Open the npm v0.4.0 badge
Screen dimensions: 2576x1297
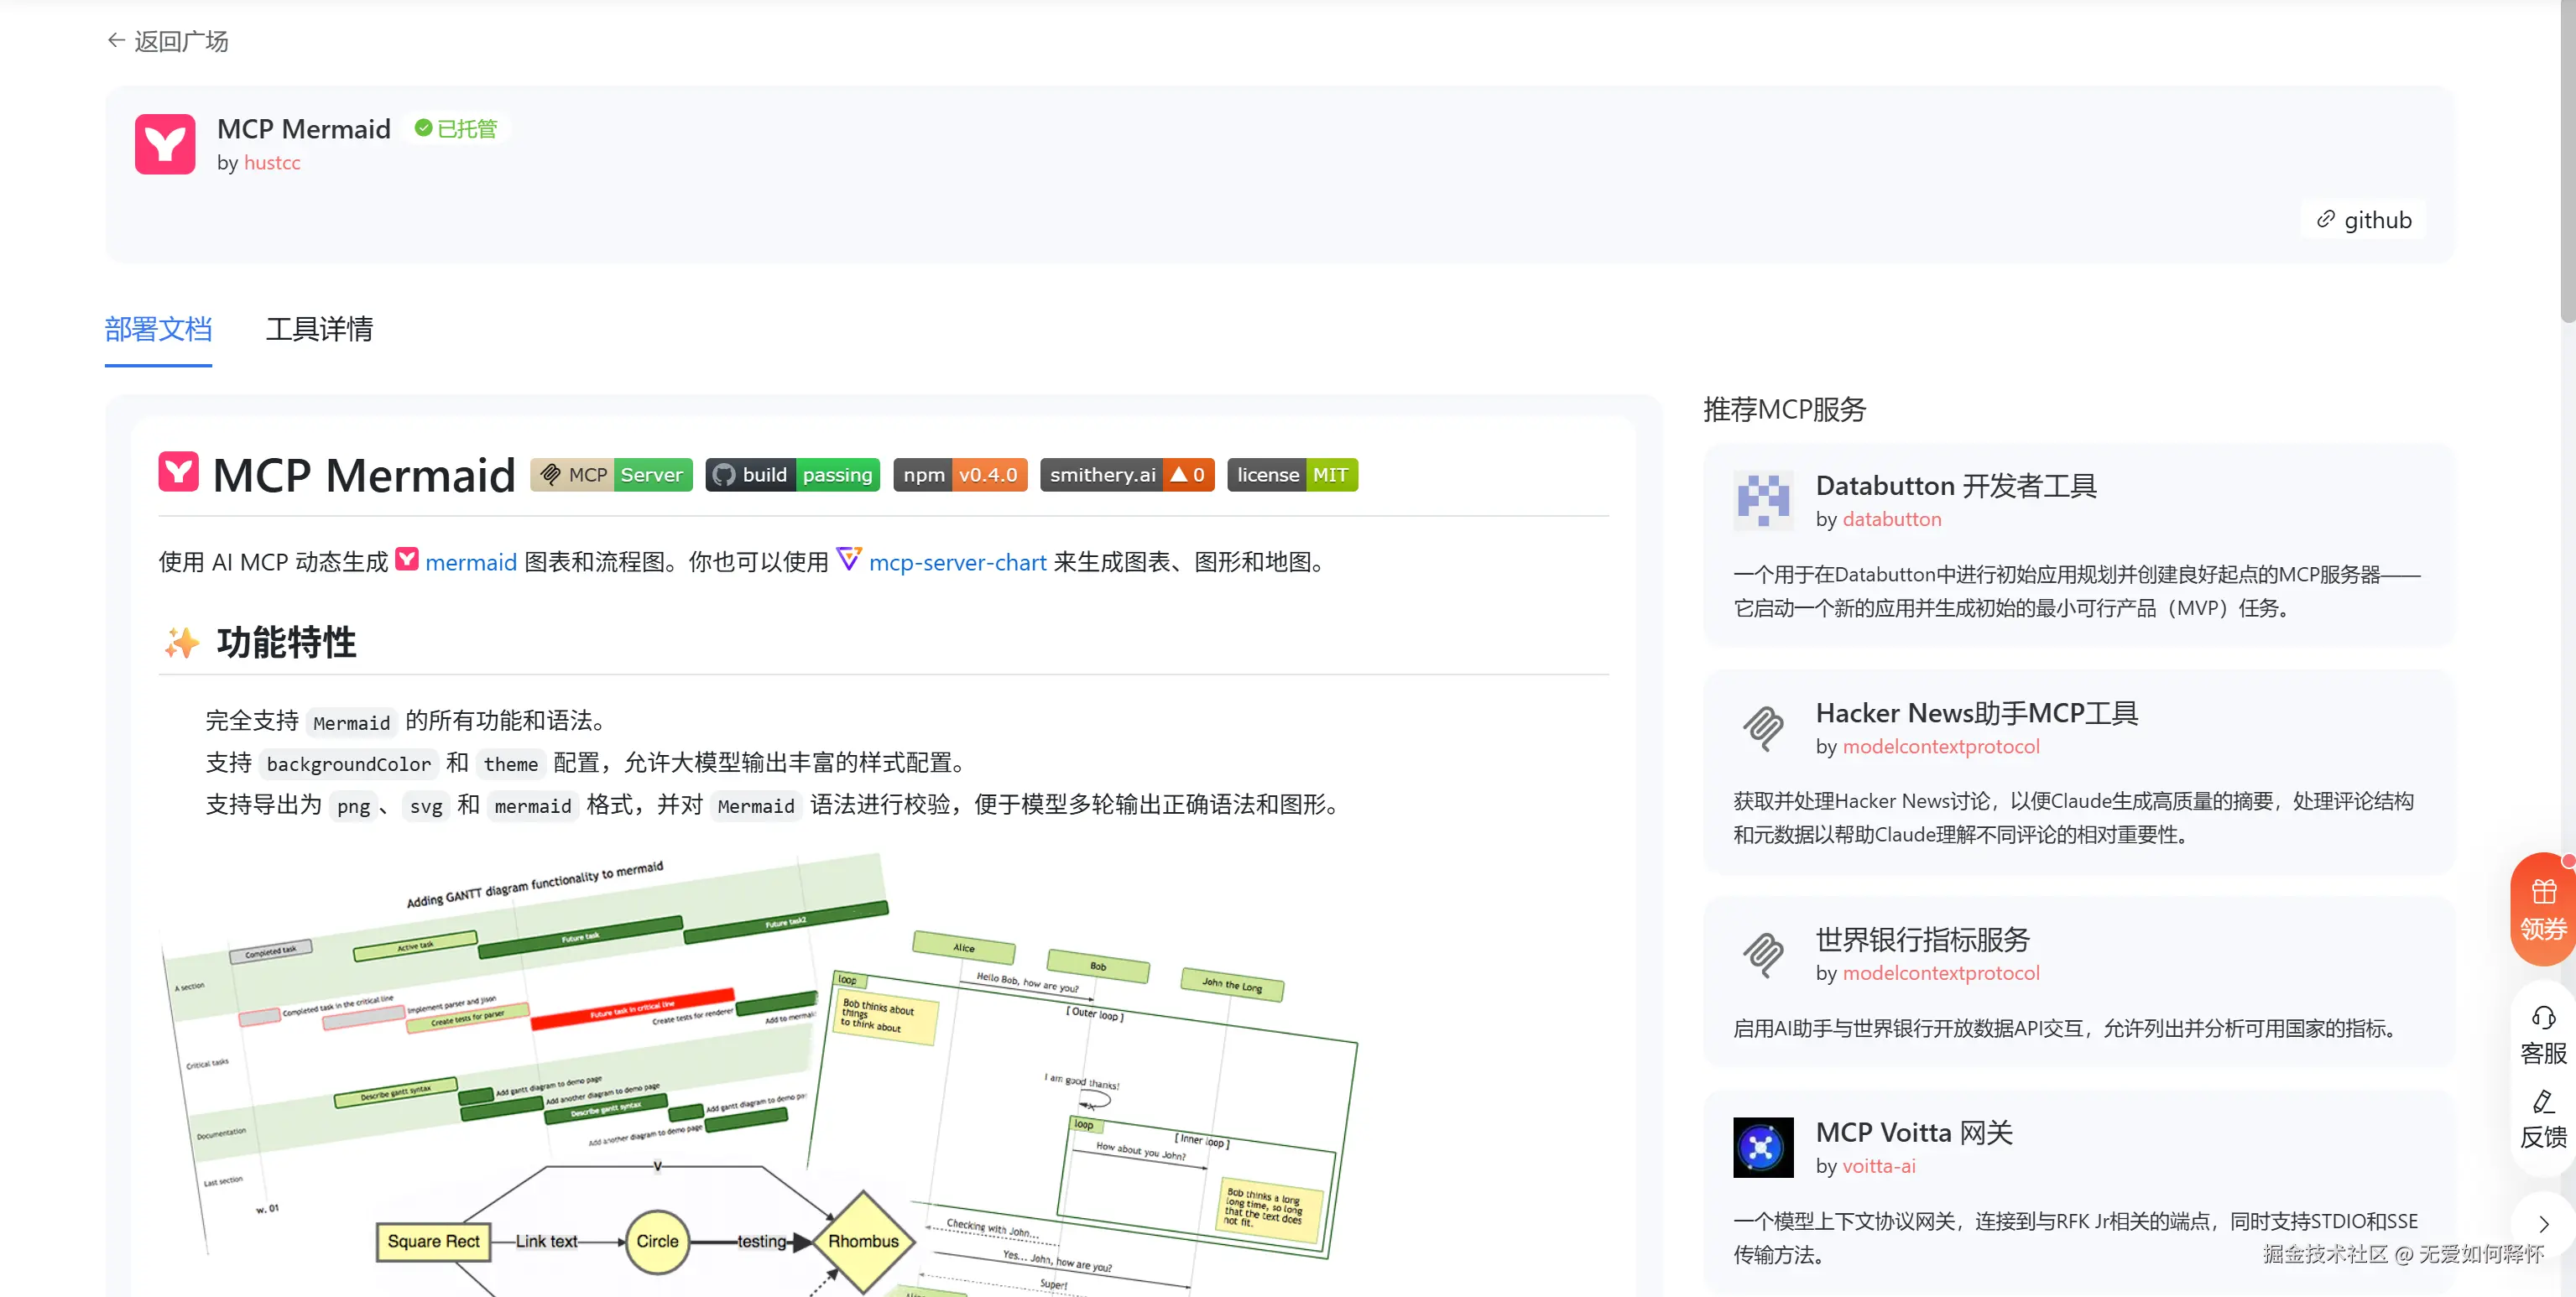click(959, 475)
